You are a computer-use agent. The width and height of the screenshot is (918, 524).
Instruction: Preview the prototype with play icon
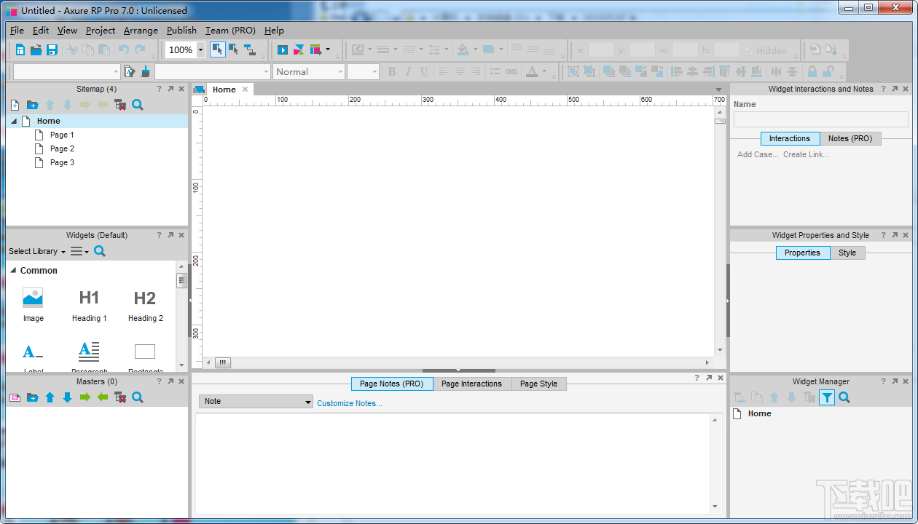coord(283,49)
